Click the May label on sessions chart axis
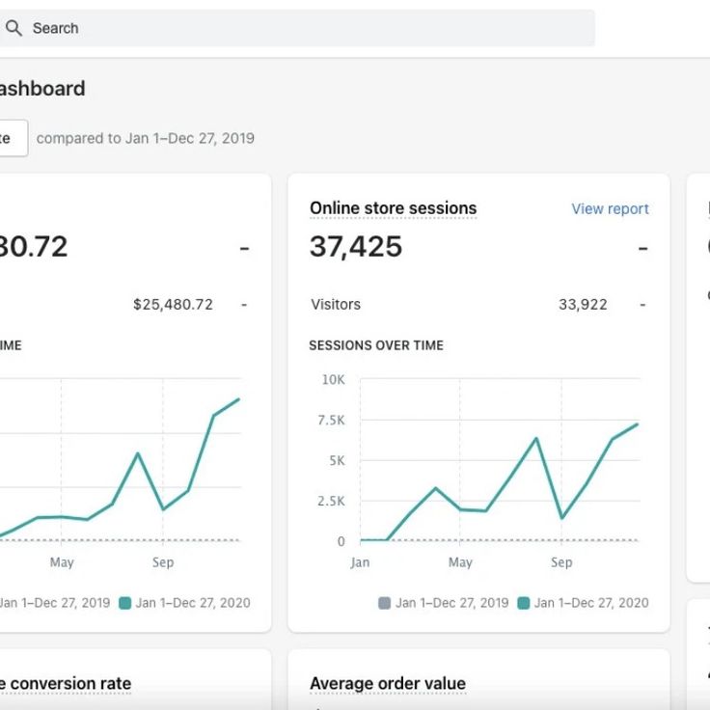 pos(460,562)
